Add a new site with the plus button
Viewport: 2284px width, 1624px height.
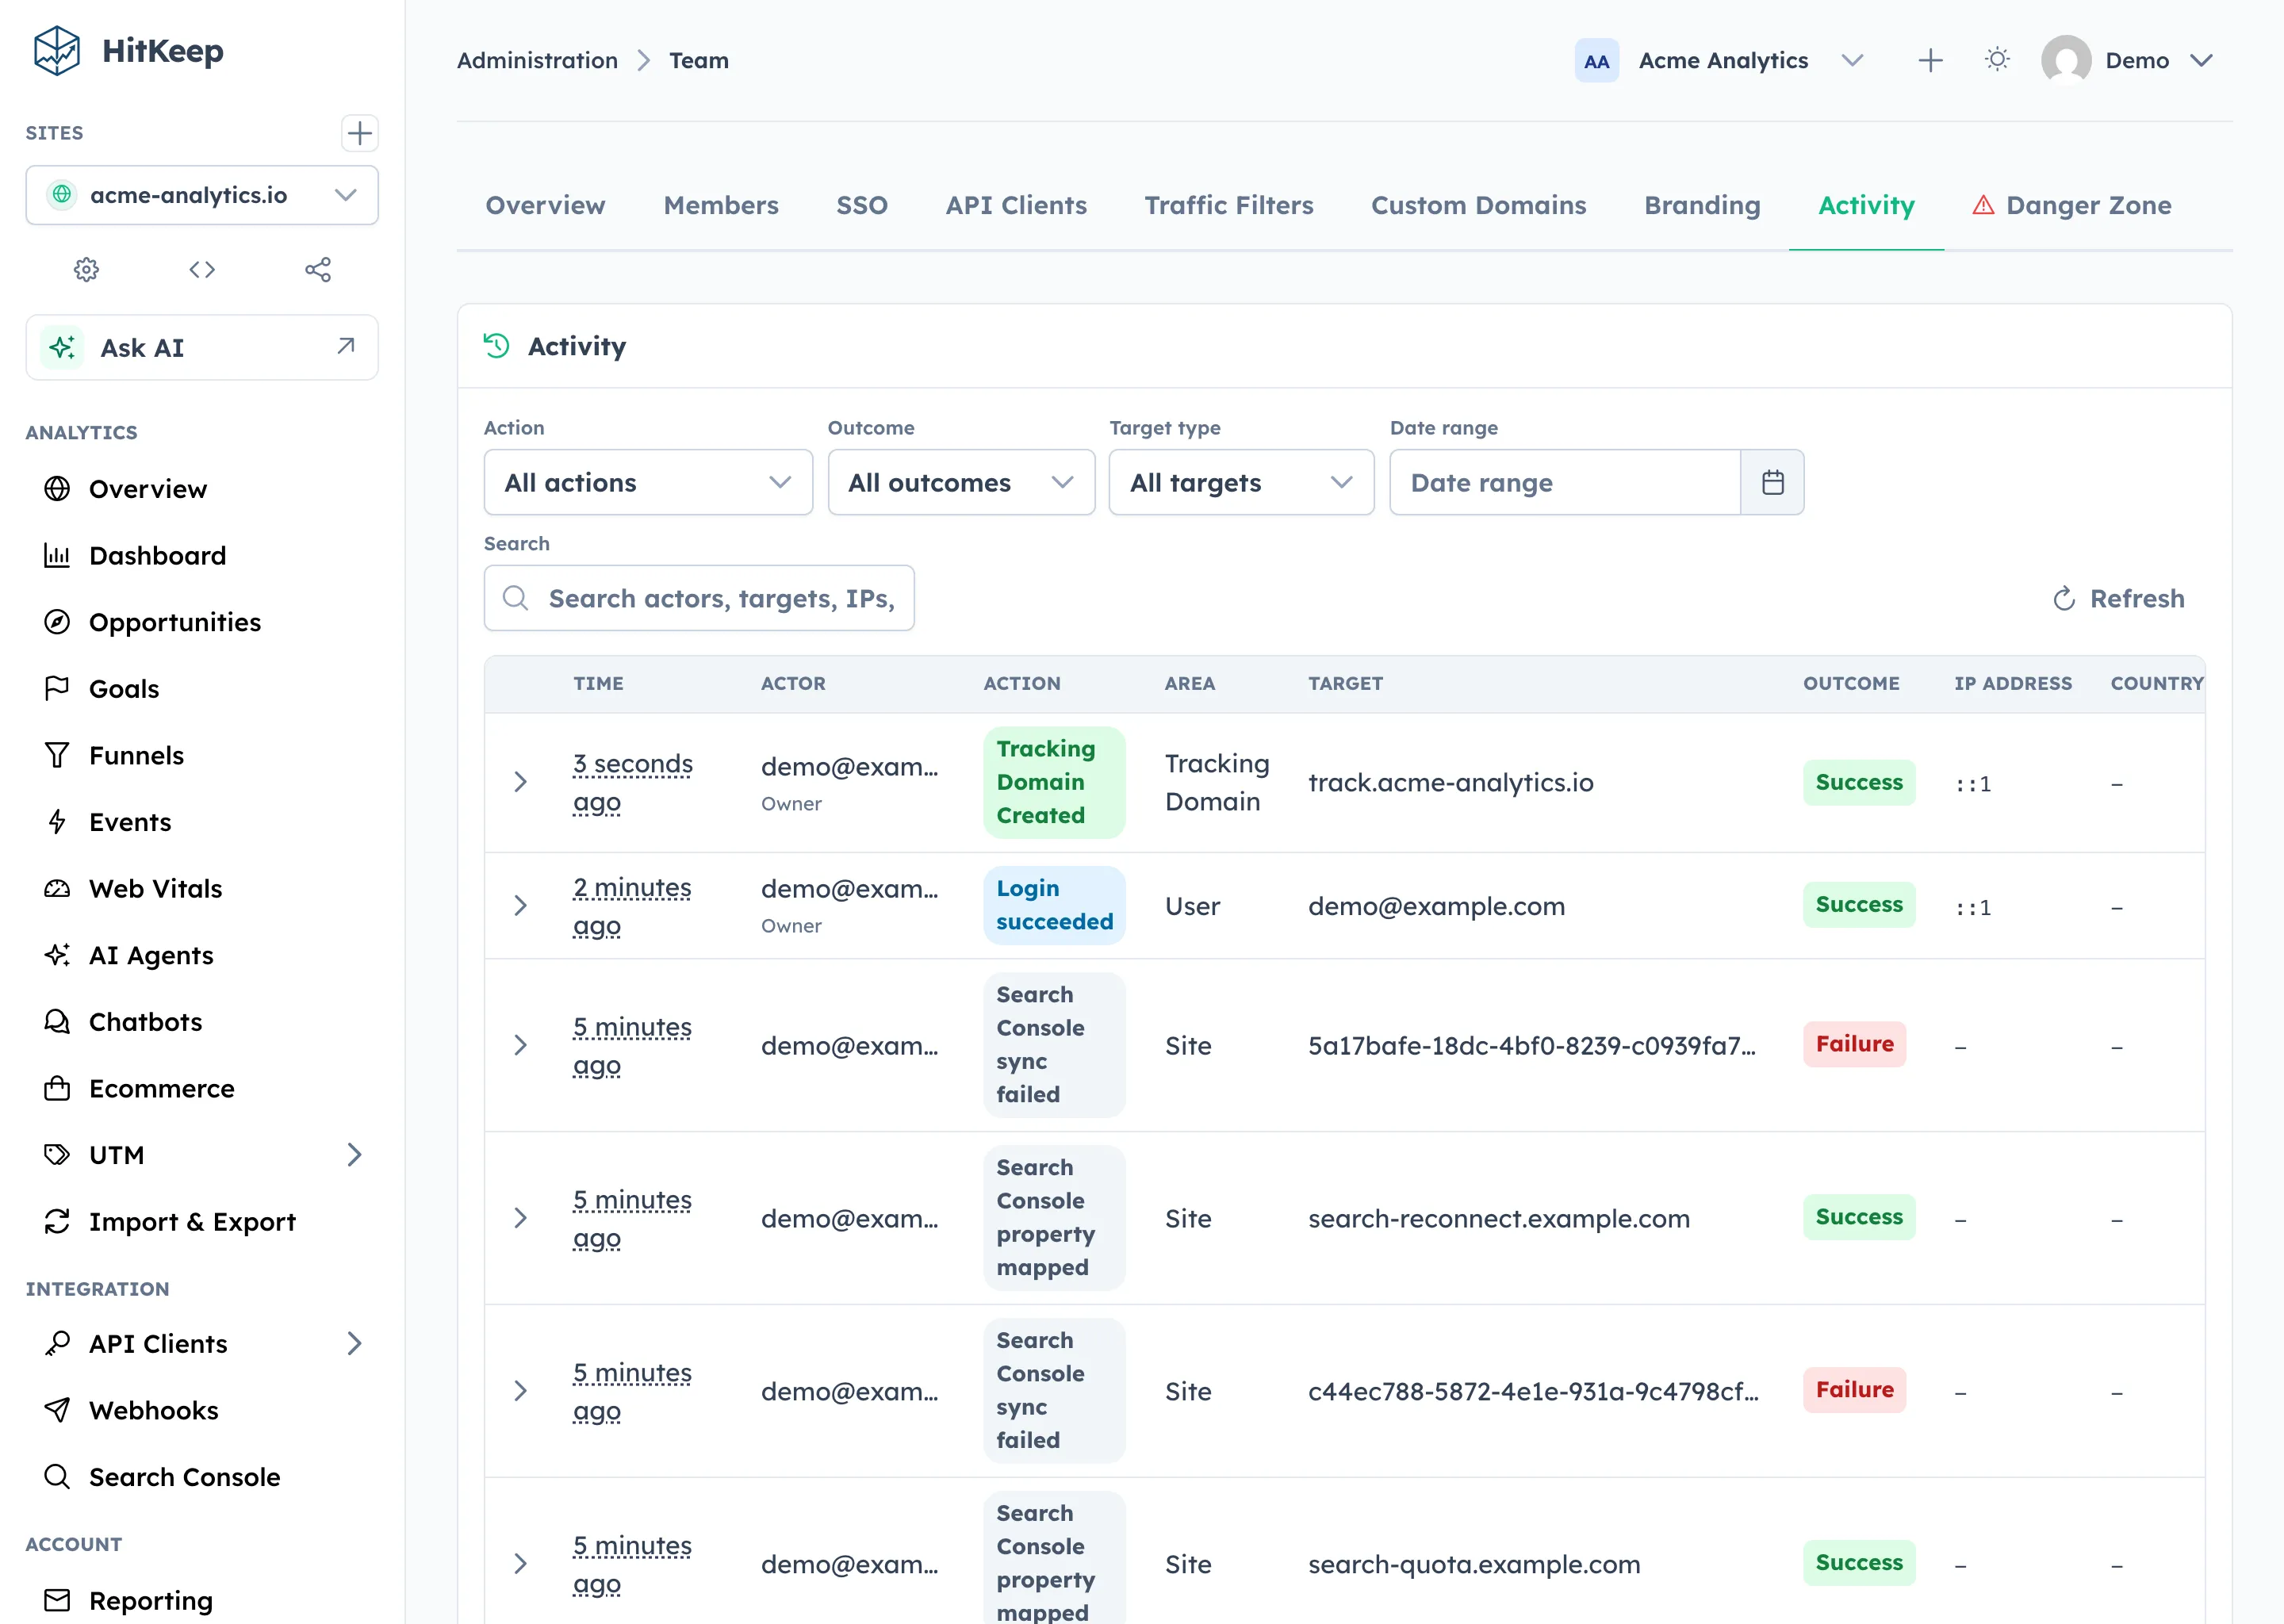pyautogui.click(x=359, y=133)
